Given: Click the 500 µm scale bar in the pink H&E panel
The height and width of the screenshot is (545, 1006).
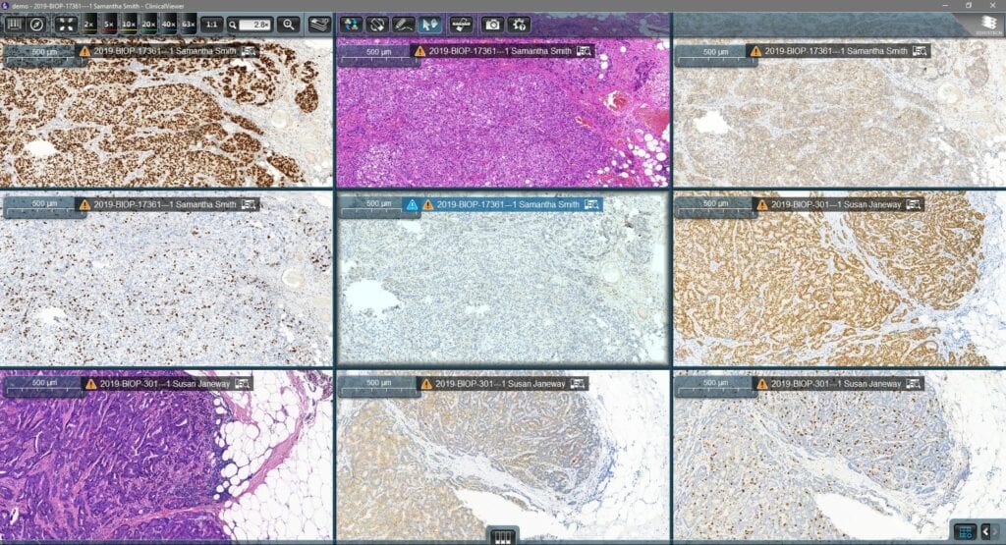Looking at the screenshot, I should (378, 56).
